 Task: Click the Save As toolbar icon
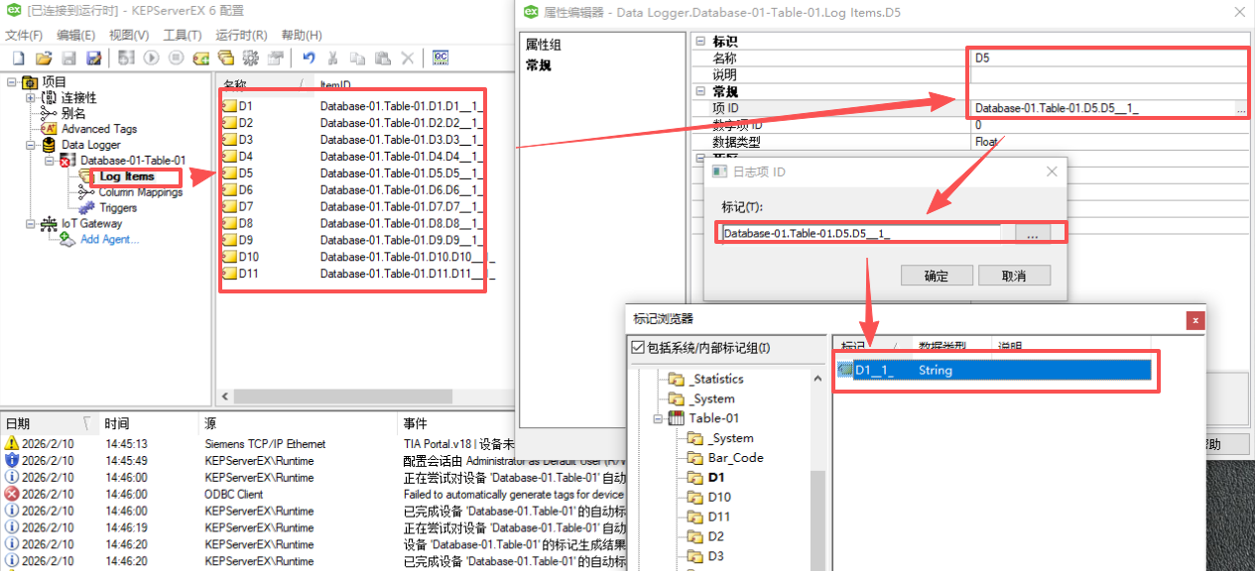93,58
